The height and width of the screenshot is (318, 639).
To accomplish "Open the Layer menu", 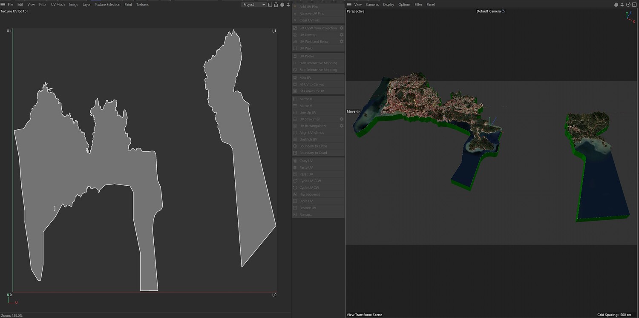I will coord(86,5).
